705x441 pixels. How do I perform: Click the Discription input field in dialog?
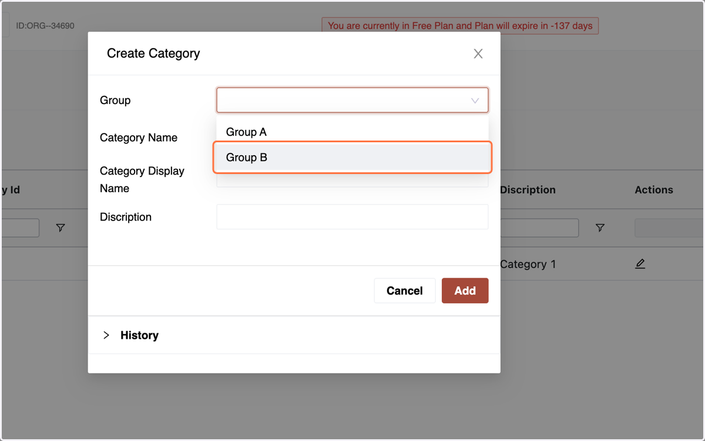[x=352, y=217]
